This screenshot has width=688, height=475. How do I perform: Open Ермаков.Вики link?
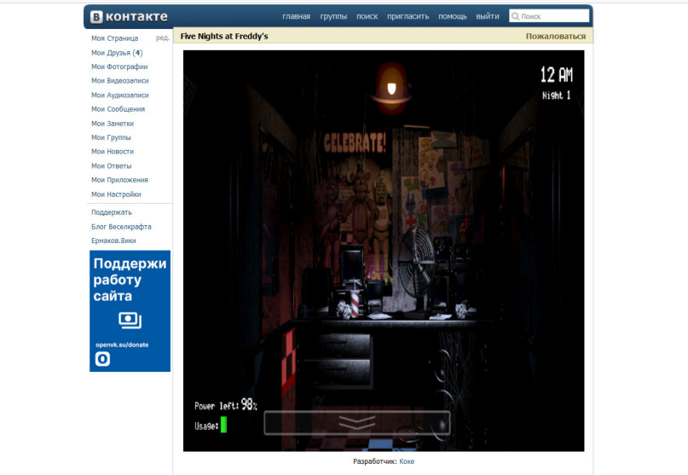coord(113,240)
